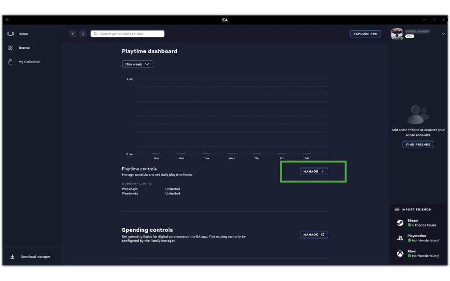
Task: Go forward with the right arrow
Action: pos(83,34)
